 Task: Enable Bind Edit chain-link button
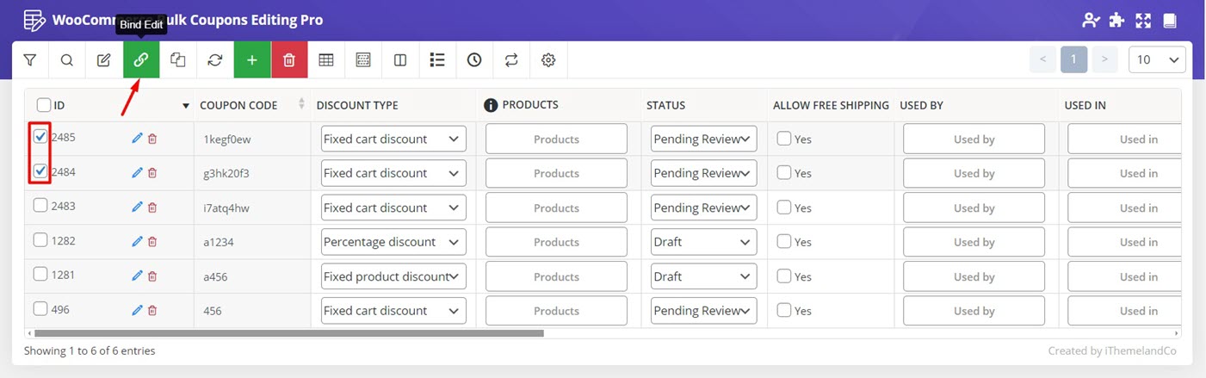(x=141, y=60)
